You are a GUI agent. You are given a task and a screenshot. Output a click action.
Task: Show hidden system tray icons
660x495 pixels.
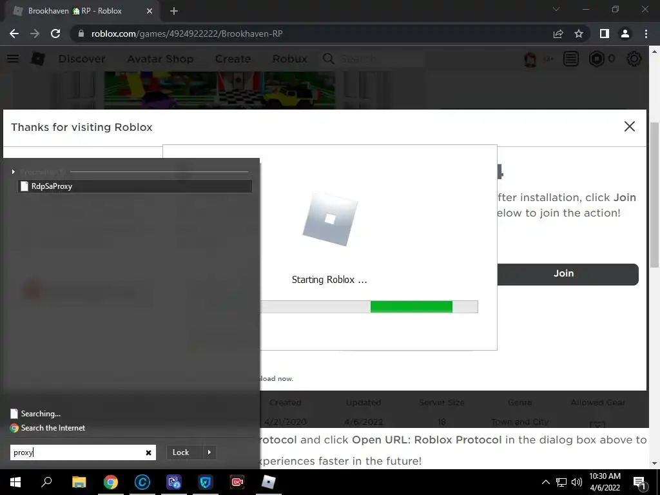pos(545,482)
